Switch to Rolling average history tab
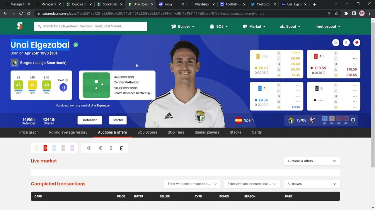The width and height of the screenshot is (375, 210). tap(68, 132)
